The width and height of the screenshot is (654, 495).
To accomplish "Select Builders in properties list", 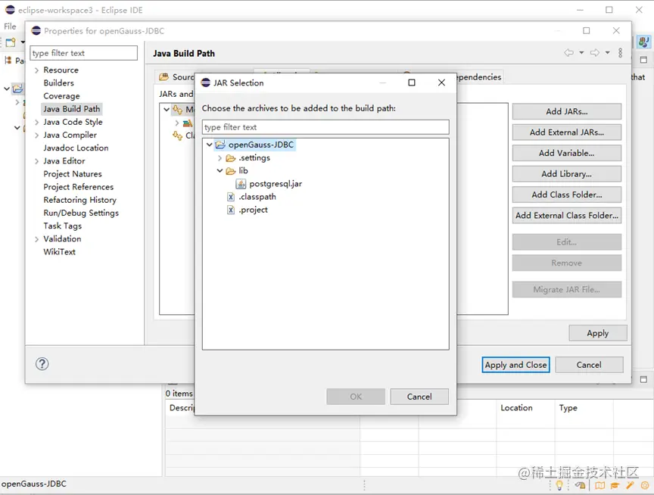I will click(x=59, y=83).
